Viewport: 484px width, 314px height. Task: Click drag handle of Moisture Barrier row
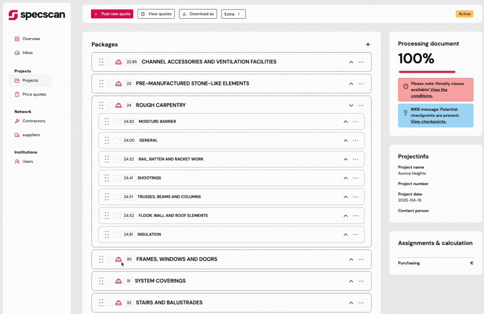[107, 122]
